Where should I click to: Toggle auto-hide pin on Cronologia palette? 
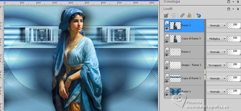pyautogui.click(x=238, y=2)
